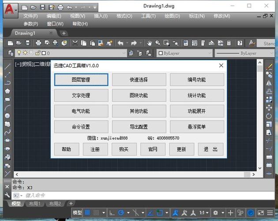The width and height of the screenshot is (278, 221).
Task: Click the Help question mark icon
Action: click(240, 43)
